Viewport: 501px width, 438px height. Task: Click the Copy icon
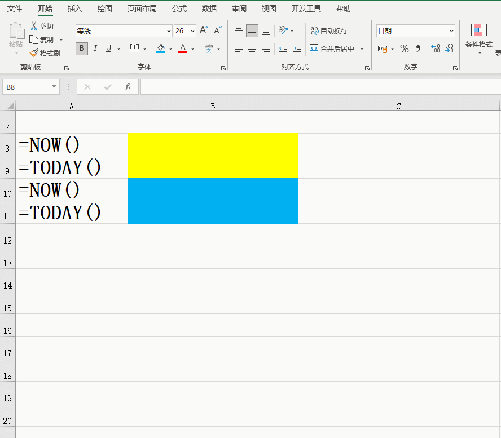pos(34,39)
